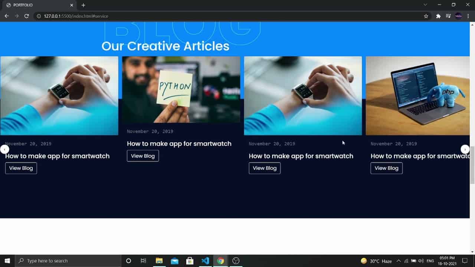Click the address bar URL field
Image resolution: width=475 pixels, height=267 pixels.
230,16
